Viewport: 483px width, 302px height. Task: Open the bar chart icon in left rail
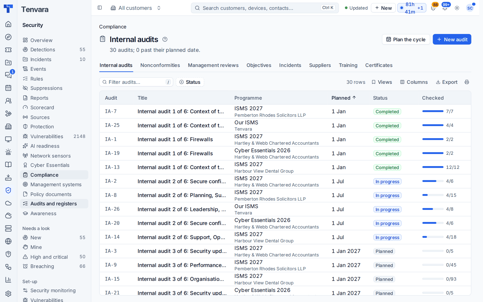click(x=8, y=280)
